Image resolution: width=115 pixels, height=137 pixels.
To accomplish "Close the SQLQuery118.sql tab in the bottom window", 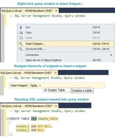I will (x=56, y=106).
